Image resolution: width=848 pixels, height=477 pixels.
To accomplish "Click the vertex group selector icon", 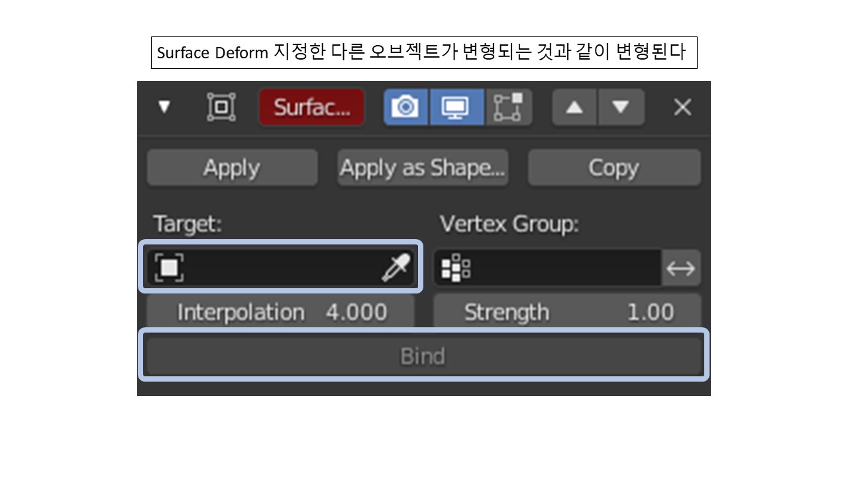I will (x=456, y=267).
